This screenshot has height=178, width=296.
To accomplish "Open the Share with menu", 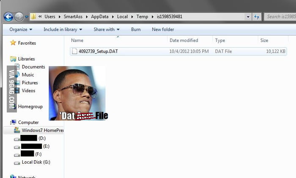I will (107, 30).
